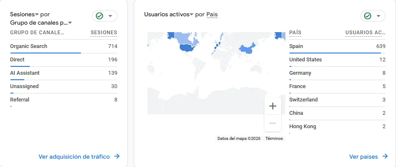This screenshot has height=167, width=396.
Task: Open the status dropdown arrow in Sesiones card
Action: tap(110, 16)
